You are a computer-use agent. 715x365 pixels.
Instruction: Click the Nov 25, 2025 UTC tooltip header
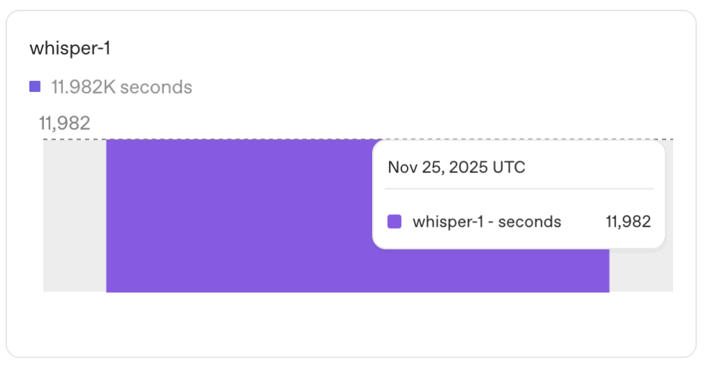tap(457, 167)
